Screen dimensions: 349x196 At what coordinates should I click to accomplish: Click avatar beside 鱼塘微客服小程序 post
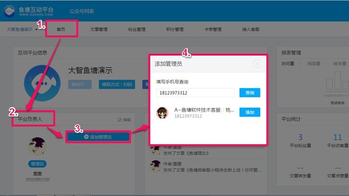[x=155, y=166]
